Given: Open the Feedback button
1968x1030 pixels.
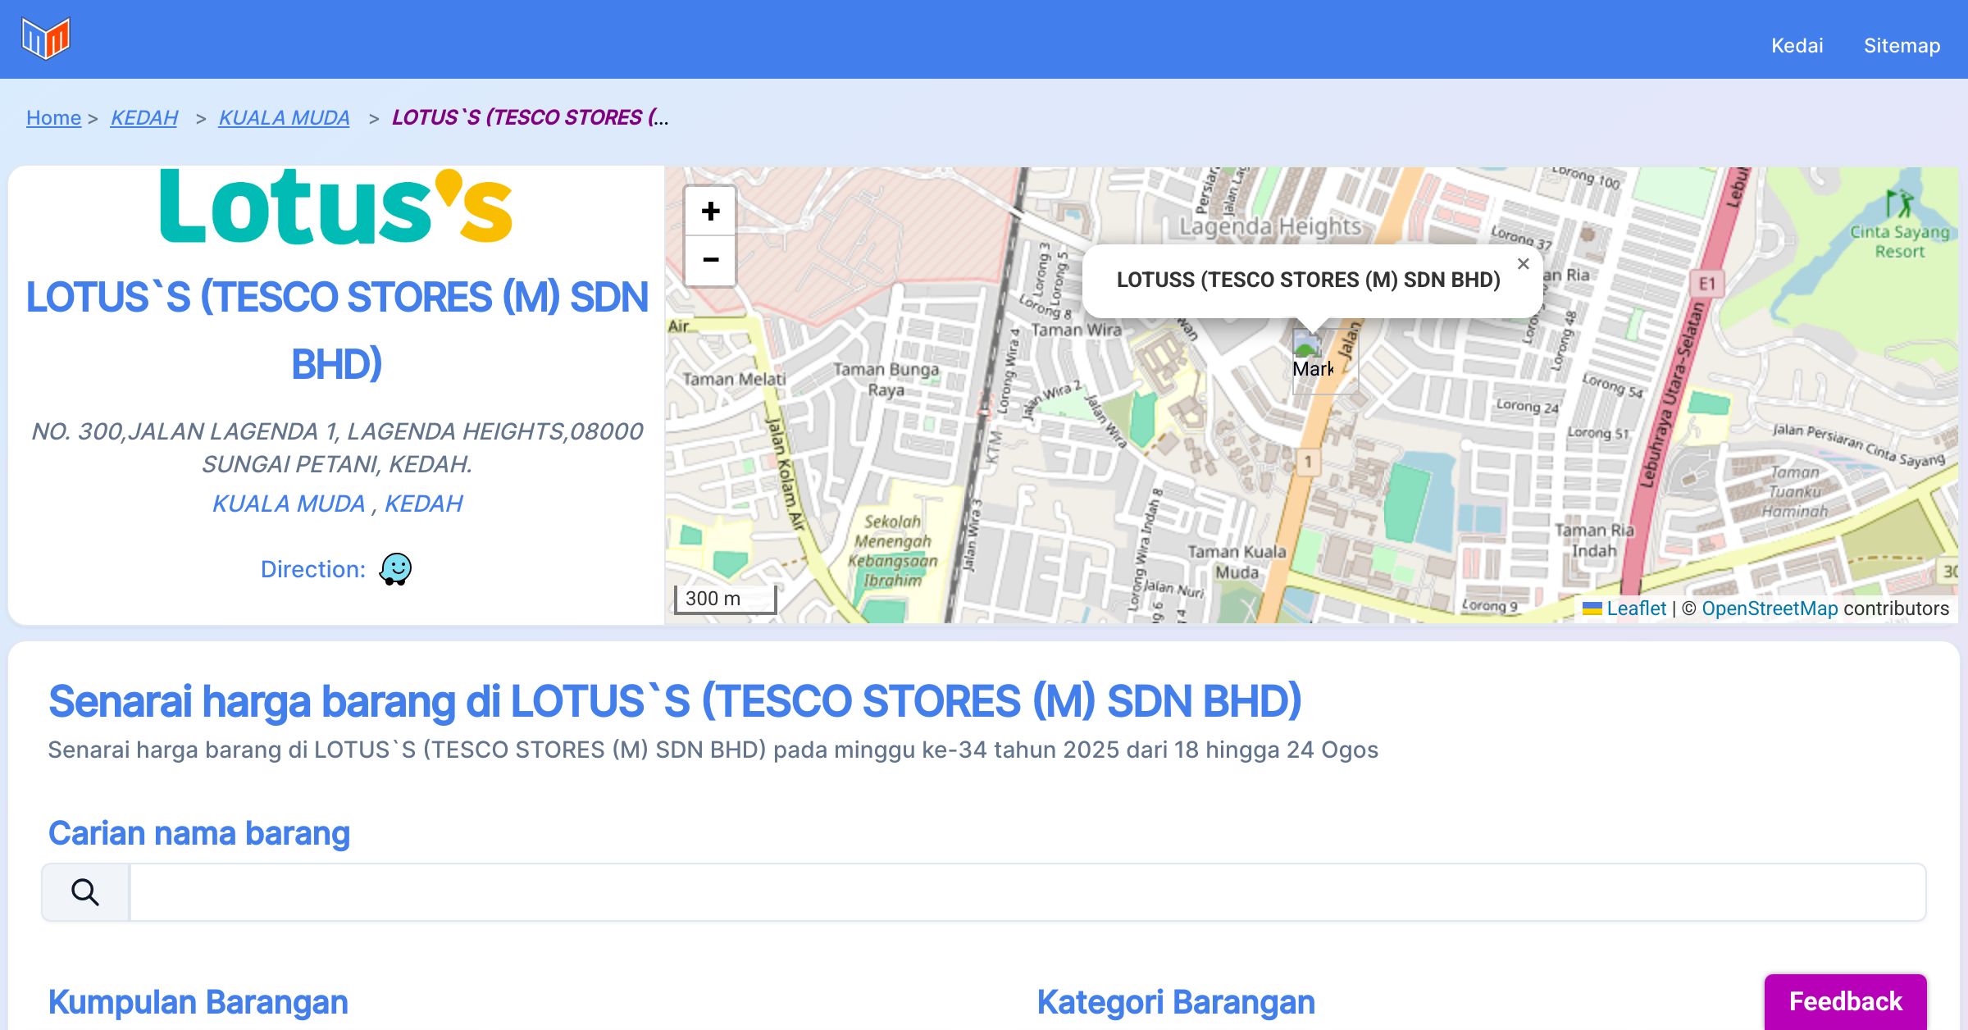Looking at the screenshot, I should click(1845, 1001).
